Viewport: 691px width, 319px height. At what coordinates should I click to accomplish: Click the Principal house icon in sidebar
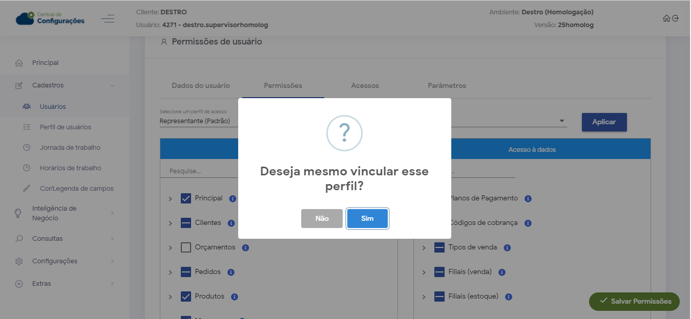[19, 63]
